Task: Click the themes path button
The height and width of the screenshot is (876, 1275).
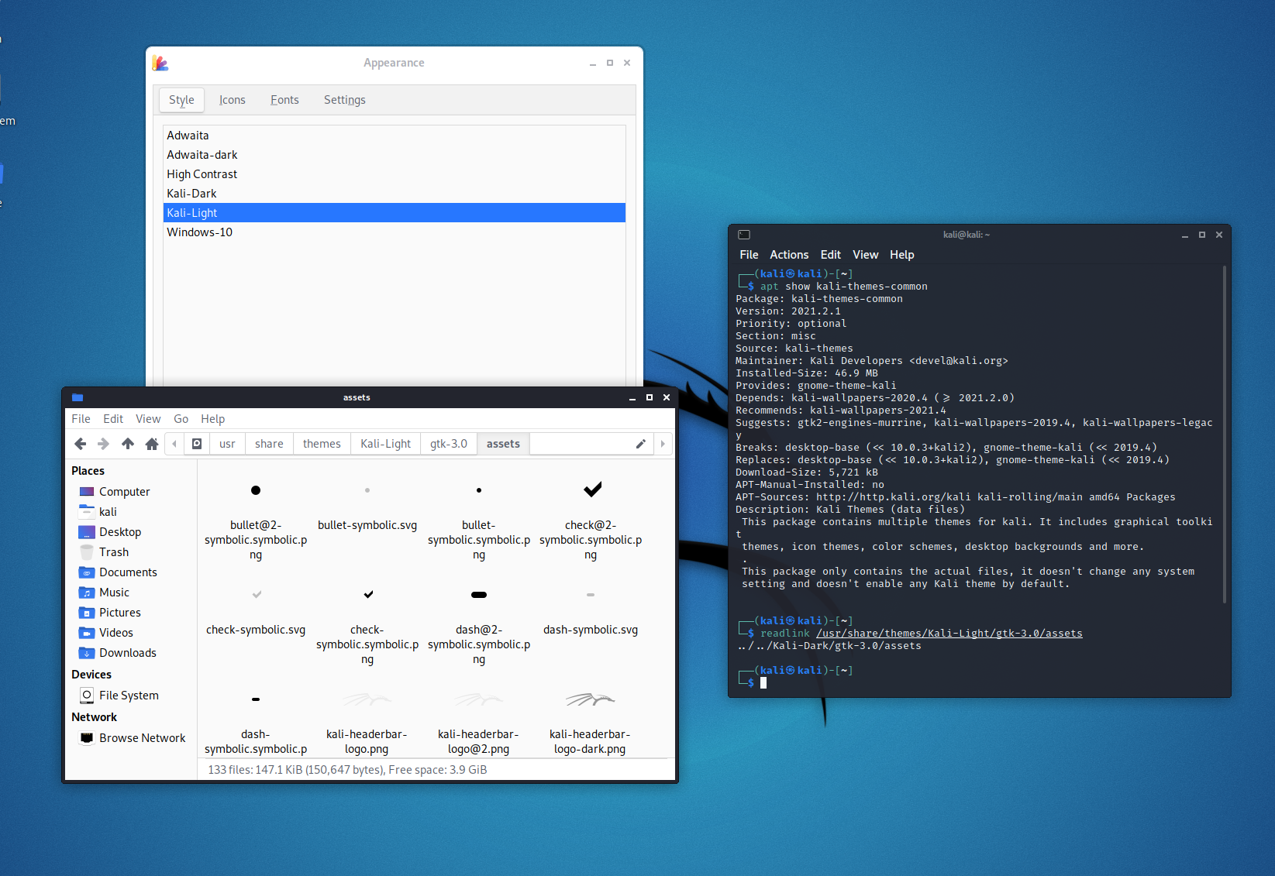Action: (x=322, y=444)
